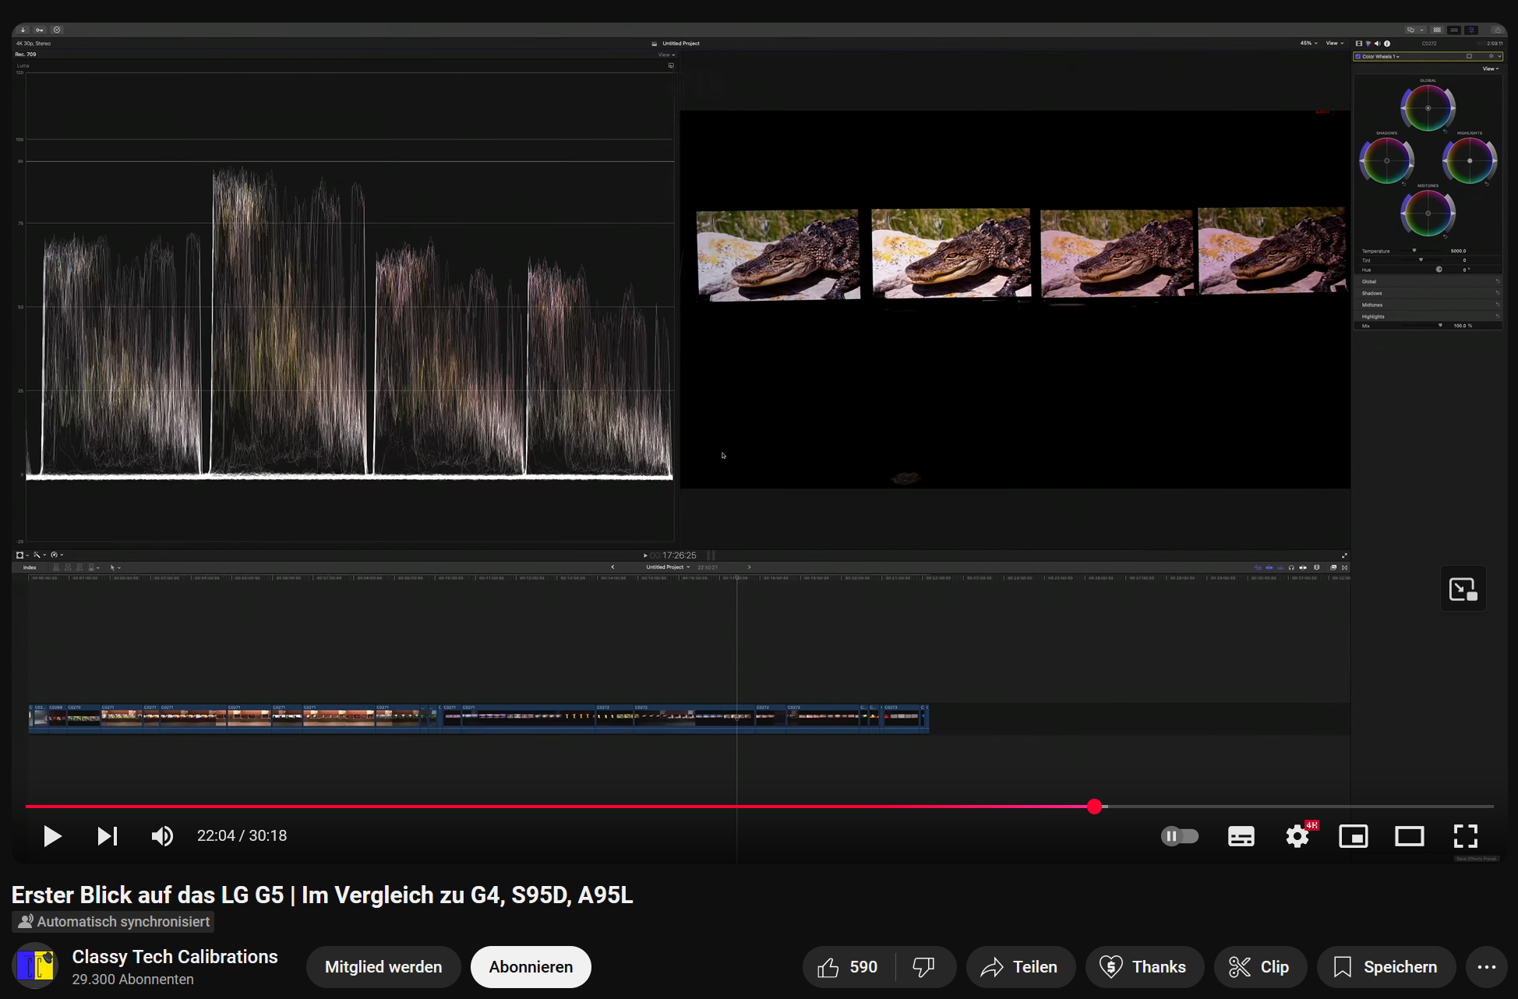The image size is (1518, 999).
Task: Dislike the video
Action: pyautogui.click(x=924, y=967)
